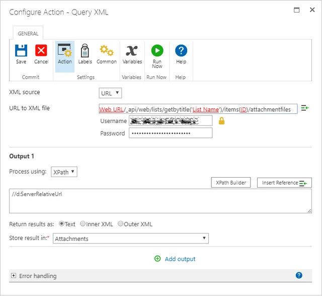Image resolution: width=322 pixels, height=296 pixels.
Task: Click the XPath query text area
Action: pos(160,201)
